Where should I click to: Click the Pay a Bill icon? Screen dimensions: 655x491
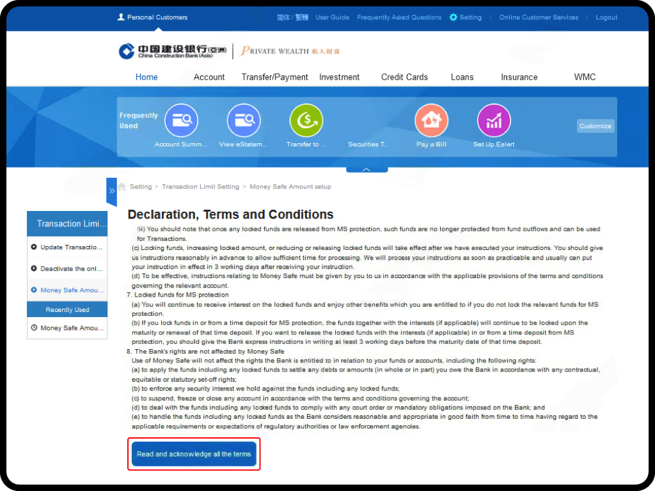point(431,120)
